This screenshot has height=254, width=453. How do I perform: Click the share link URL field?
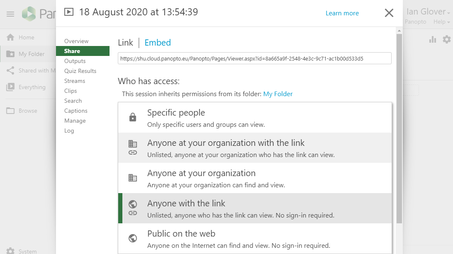[254, 58]
